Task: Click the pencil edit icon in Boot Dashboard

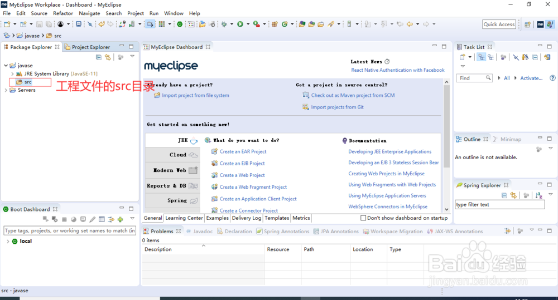Action: tap(93, 219)
